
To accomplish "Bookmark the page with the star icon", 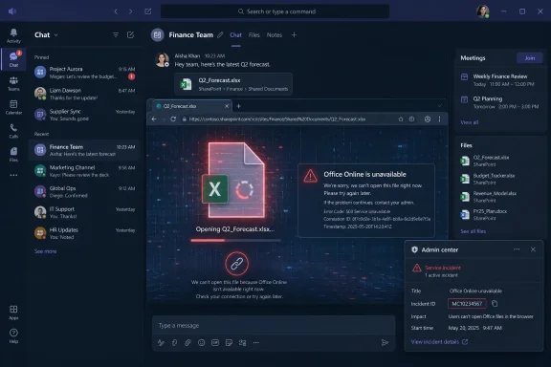I will (401, 119).
